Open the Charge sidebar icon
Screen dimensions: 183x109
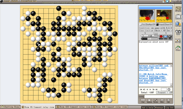tap(178, 24)
